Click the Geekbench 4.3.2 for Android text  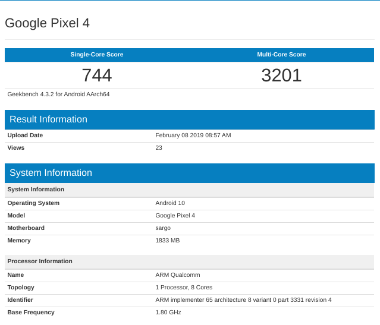[x=58, y=94]
